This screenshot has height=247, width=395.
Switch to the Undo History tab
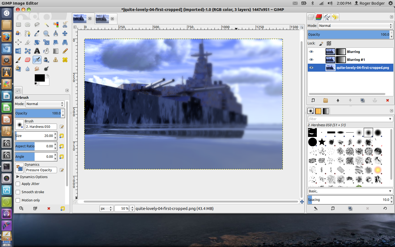pyautogui.click(x=335, y=17)
